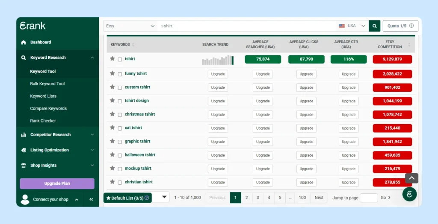Viewport: 438px width, 224px height.
Task: Expand the Shop Insights section
Action: pyautogui.click(x=92, y=166)
